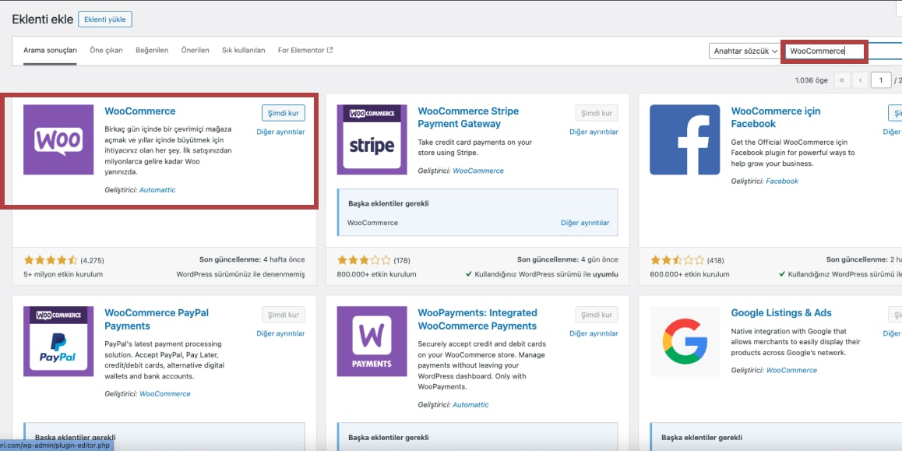Viewport: 902px width, 451px height.
Task: Open the WooCommerce PayPal Payments title link
Action: click(157, 319)
